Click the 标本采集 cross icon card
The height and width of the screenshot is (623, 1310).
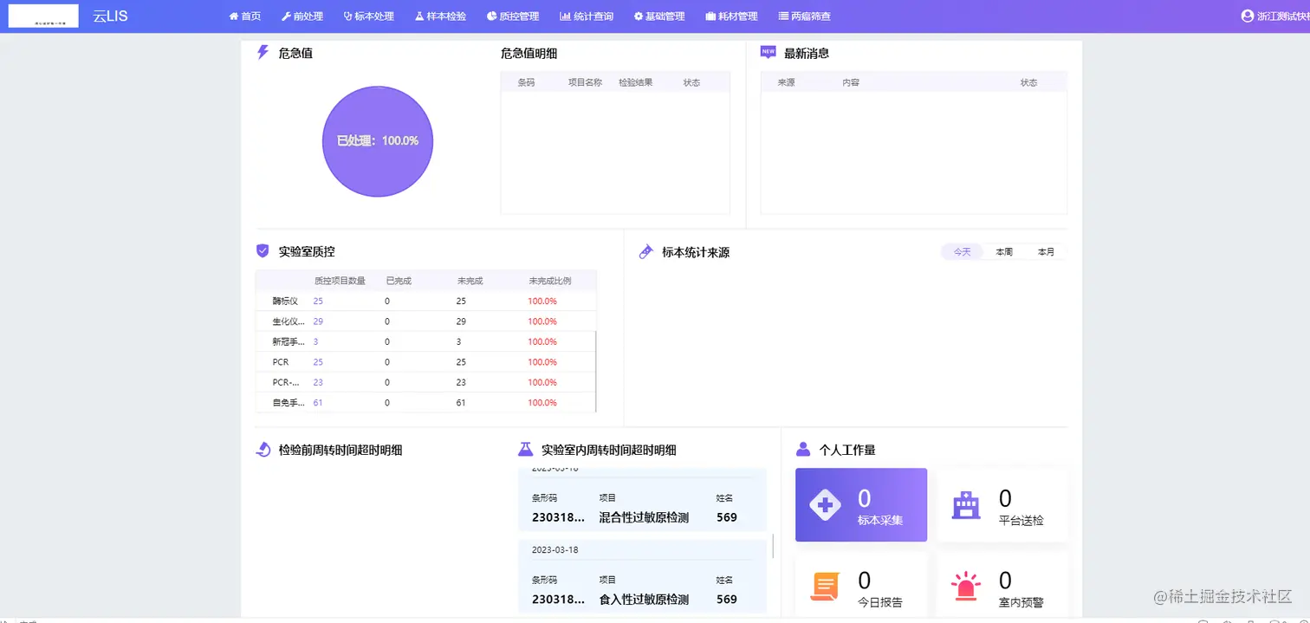point(827,504)
